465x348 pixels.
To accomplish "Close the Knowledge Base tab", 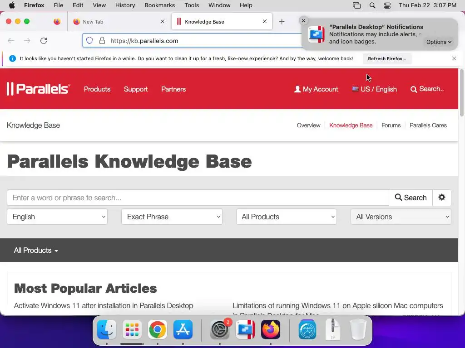I will pyautogui.click(x=265, y=21).
